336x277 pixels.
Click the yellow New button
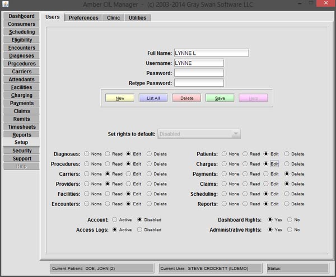coord(120,98)
